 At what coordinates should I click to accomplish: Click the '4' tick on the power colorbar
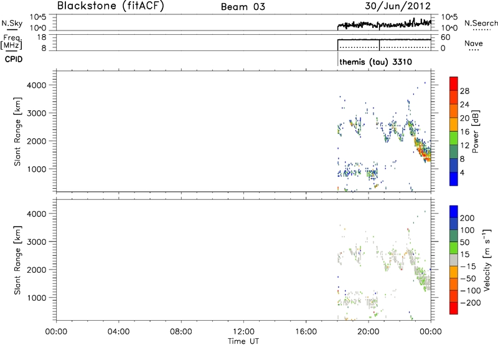(x=462, y=172)
